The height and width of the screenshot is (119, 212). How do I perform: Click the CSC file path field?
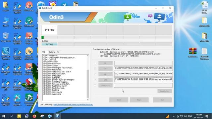click(143, 80)
